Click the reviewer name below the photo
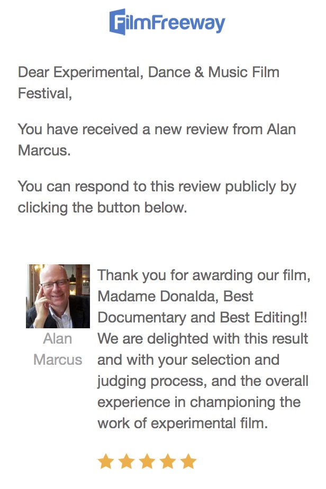The image size is (326, 489). 58,349
